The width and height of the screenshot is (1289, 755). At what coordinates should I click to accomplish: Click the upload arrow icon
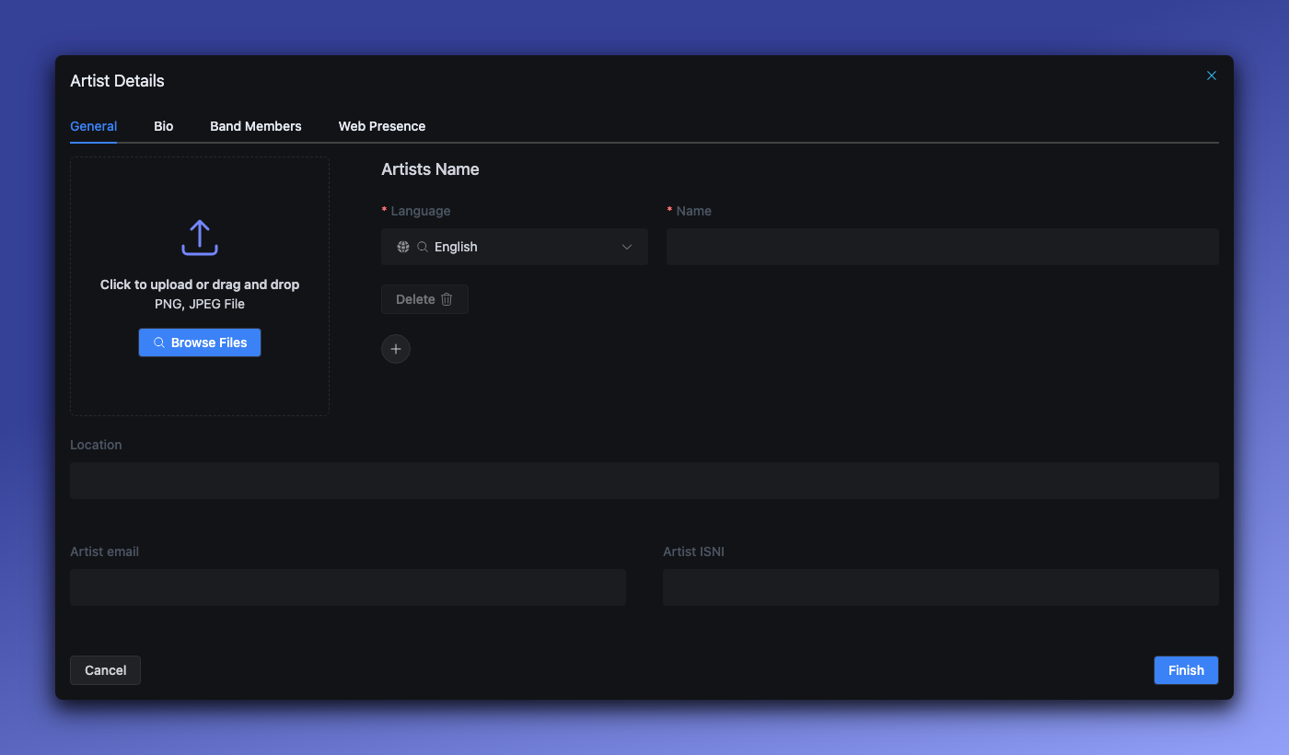(x=200, y=238)
